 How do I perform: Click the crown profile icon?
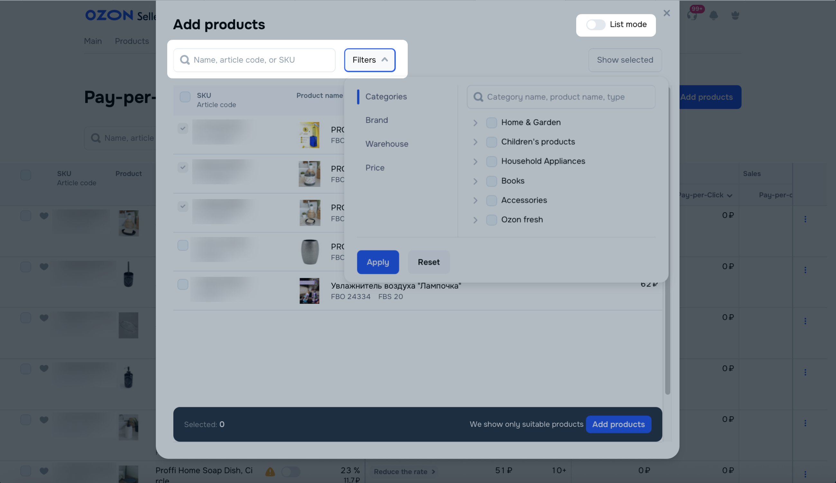(735, 15)
